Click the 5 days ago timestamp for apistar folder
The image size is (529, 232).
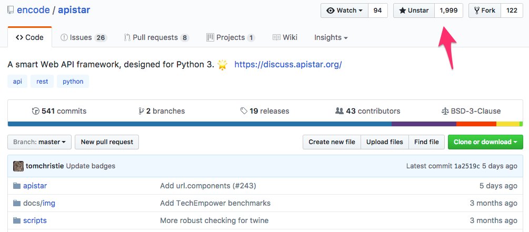click(498, 186)
